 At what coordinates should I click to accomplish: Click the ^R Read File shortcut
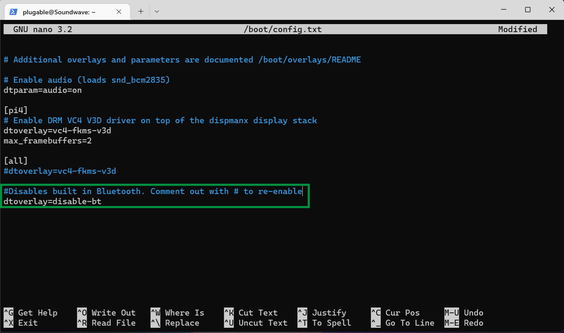(x=106, y=323)
